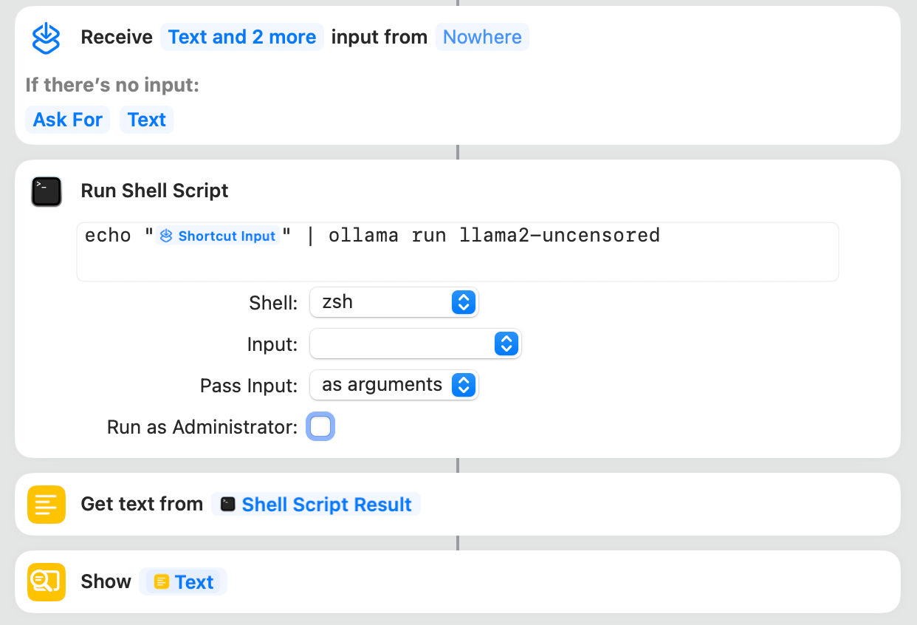Click the Text variable token in the Show action
The image size is (917, 625).
[183, 581]
